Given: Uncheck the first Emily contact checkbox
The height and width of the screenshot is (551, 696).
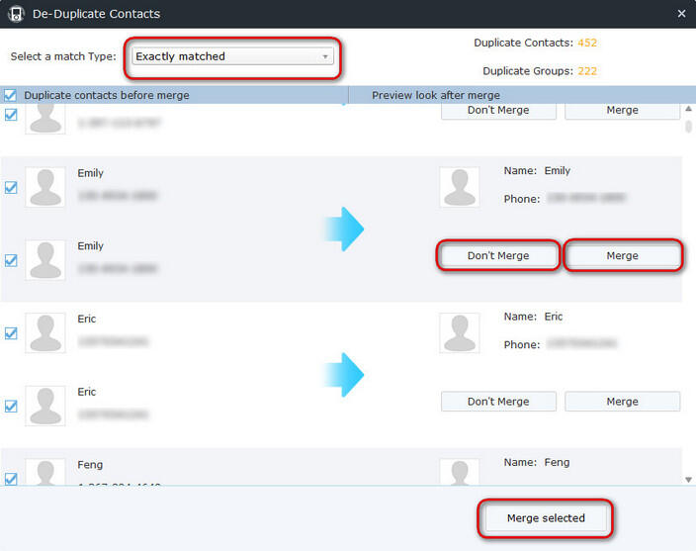Looking at the screenshot, I should tap(11, 187).
